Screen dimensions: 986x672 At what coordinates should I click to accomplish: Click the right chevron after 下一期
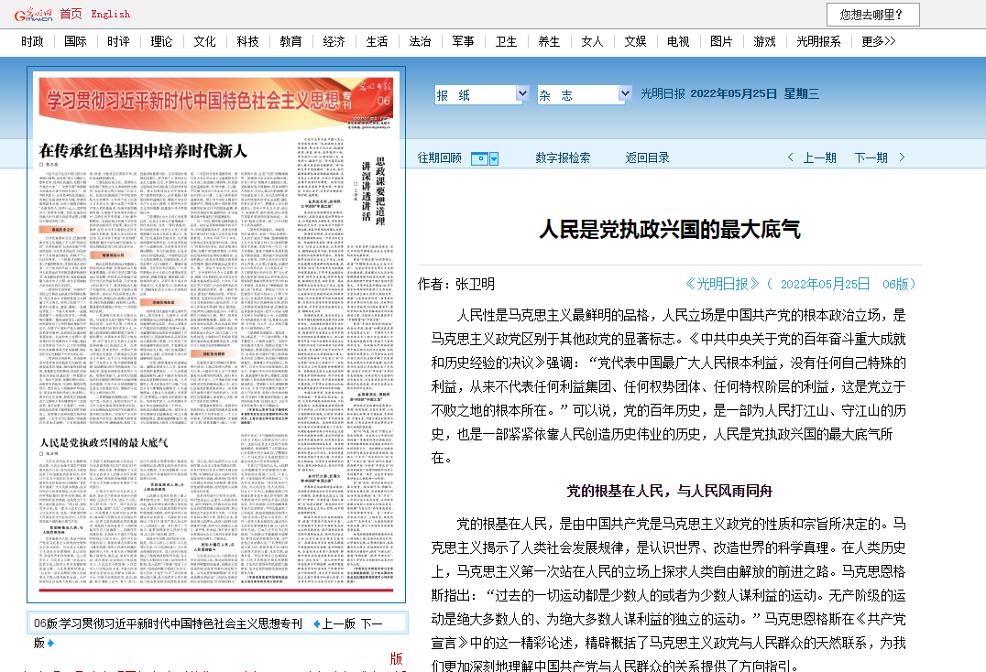(902, 157)
